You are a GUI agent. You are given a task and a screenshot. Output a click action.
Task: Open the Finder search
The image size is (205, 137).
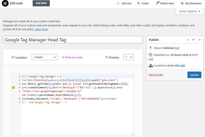[143, 3]
